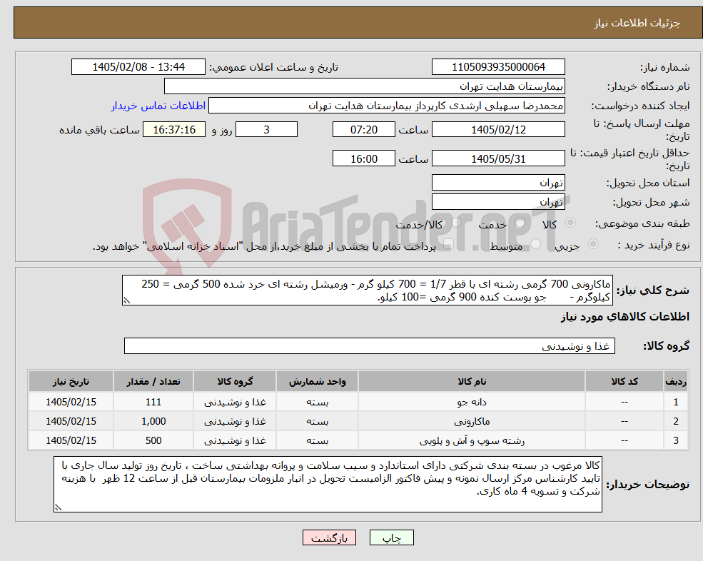Click the quantity cell 111
The height and width of the screenshot is (561, 703).
click(x=153, y=402)
